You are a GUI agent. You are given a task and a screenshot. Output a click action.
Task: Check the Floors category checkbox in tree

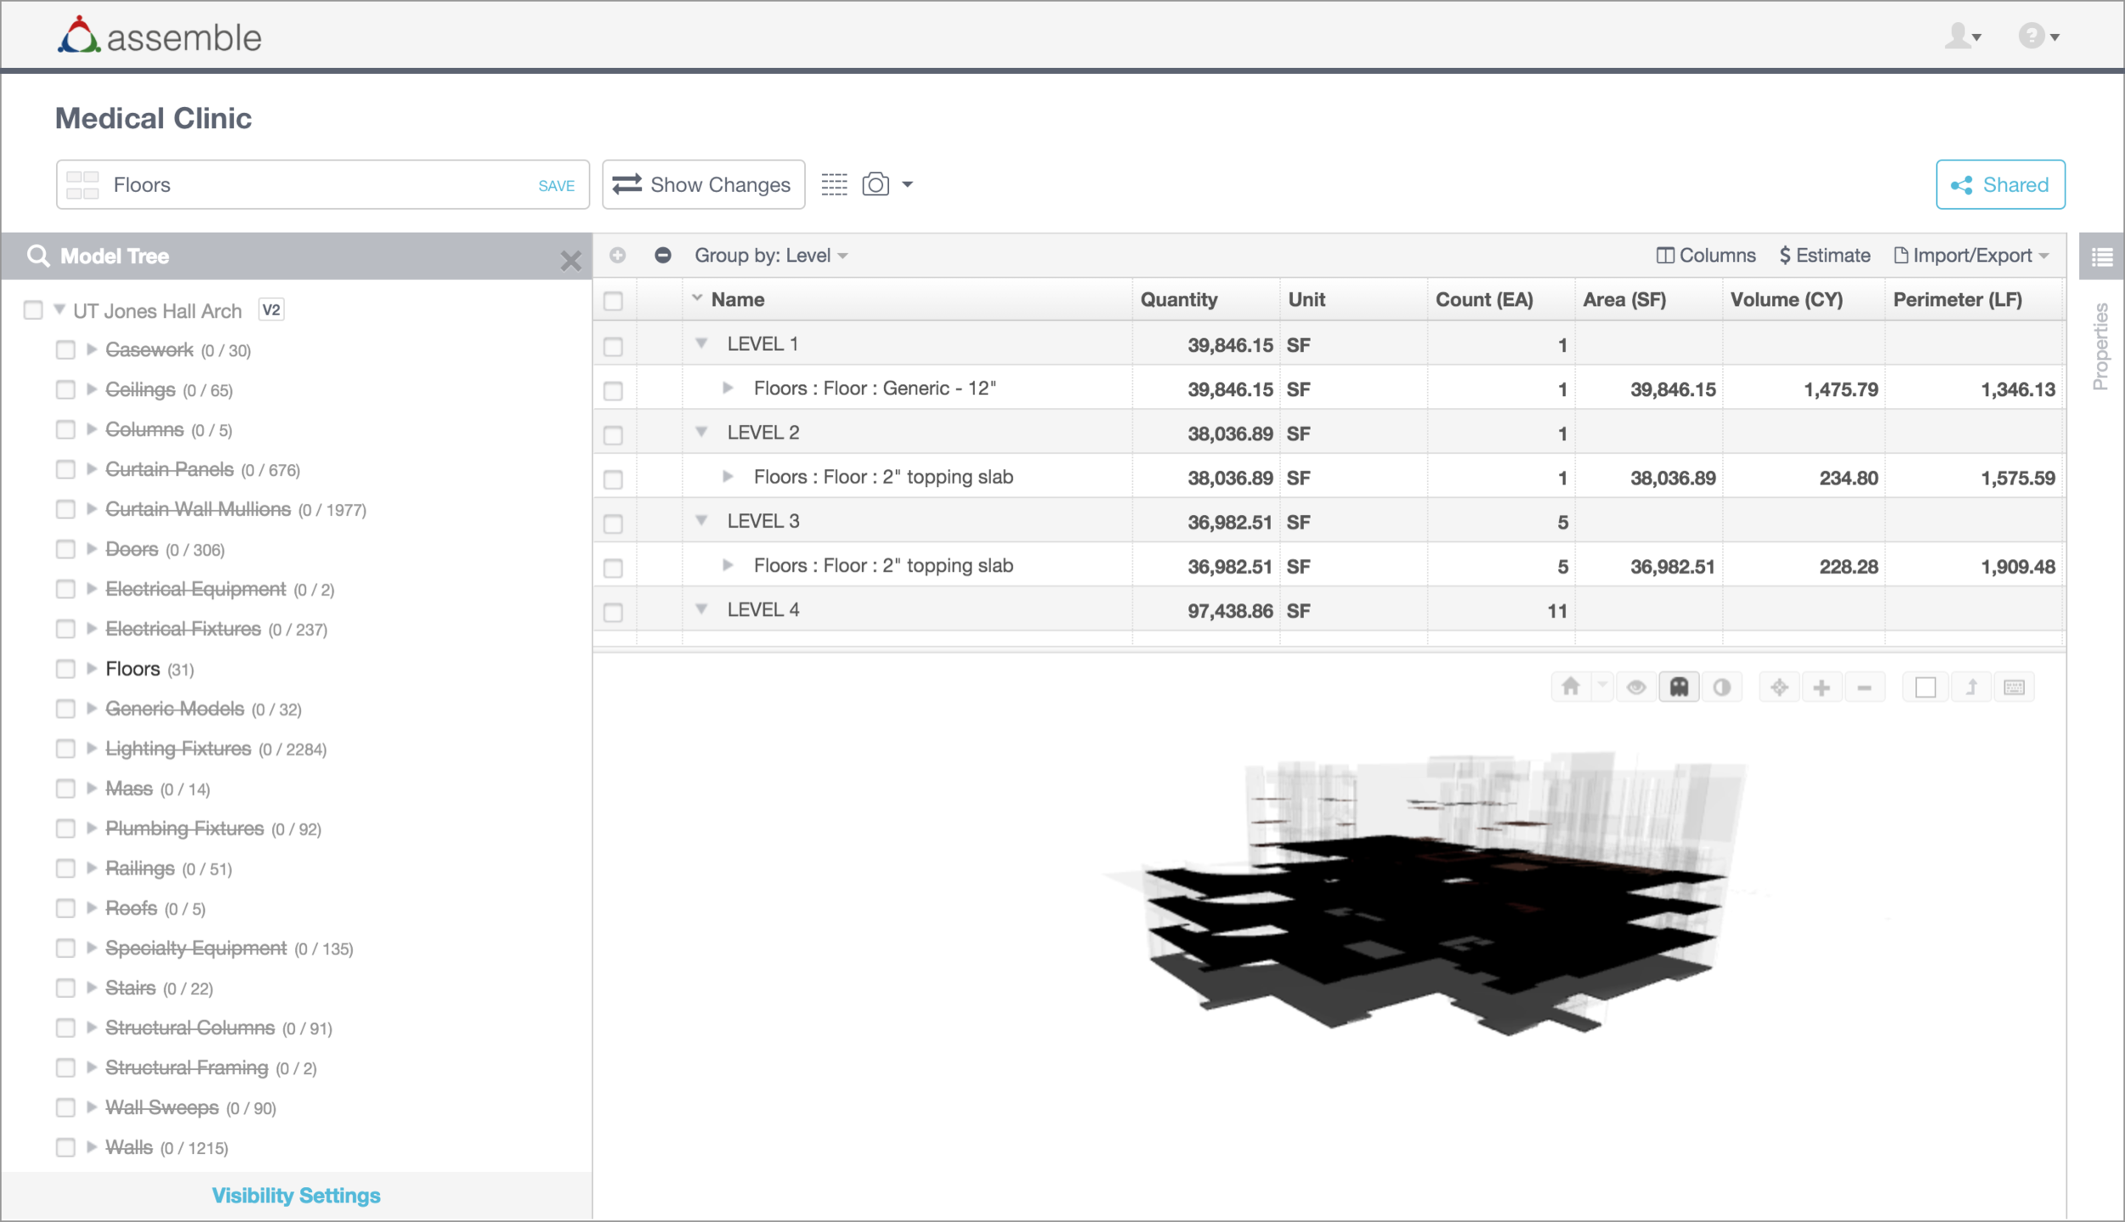tap(65, 669)
